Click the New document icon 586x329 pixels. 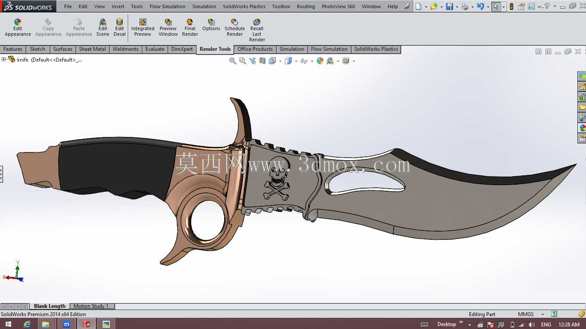point(418,6)
